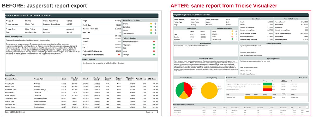The image size is (313, 119).
Task: Click the Scope yellow diamond indicator in Jaspersoft report
Action: pyautogui.click(x=151, y=30)
